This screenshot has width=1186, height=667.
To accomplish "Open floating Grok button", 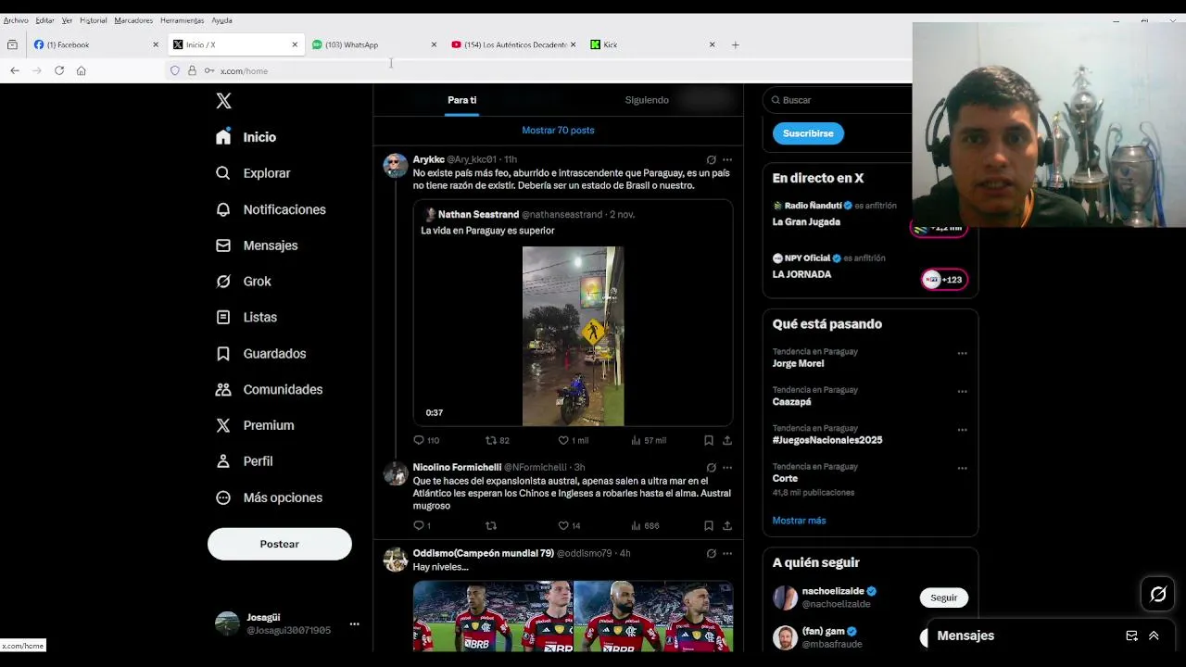I will (x=1158, y=595).
